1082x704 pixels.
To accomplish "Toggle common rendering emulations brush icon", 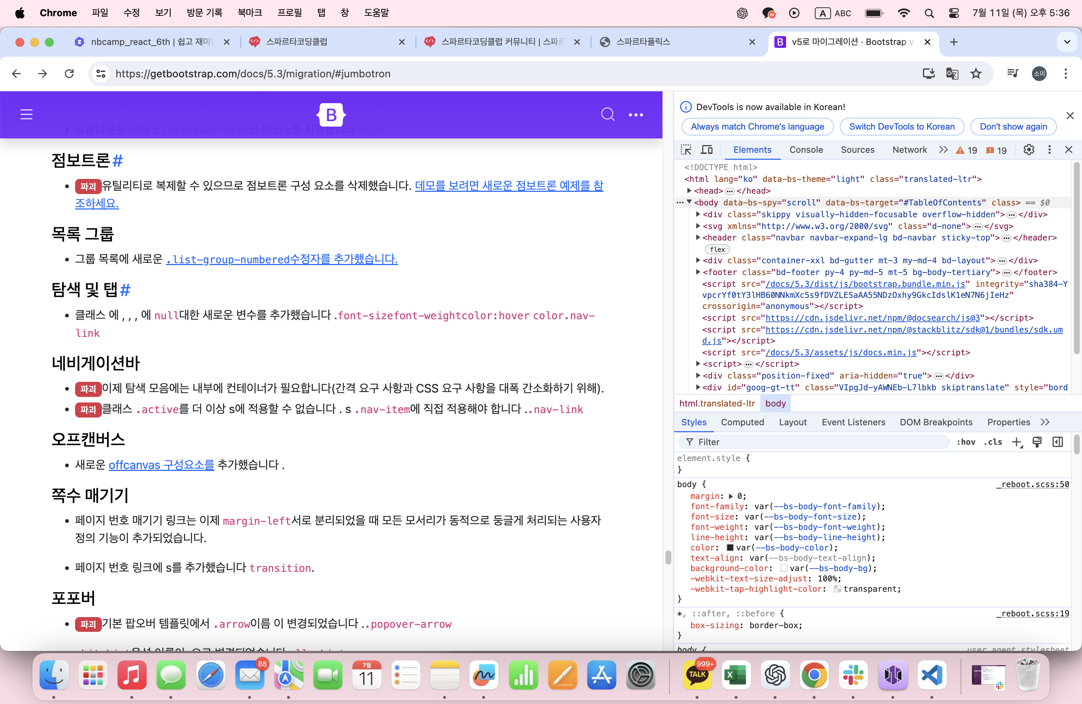I will 1037,442.
